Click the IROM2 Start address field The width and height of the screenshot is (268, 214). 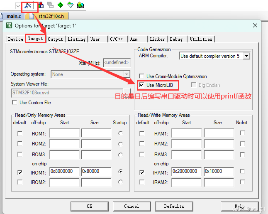[65, 182]
